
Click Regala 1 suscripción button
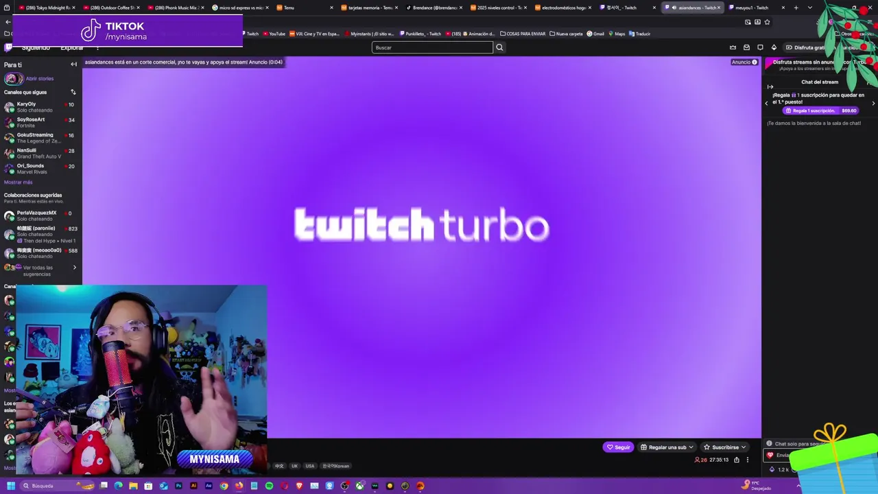click(x=821, y=110)
